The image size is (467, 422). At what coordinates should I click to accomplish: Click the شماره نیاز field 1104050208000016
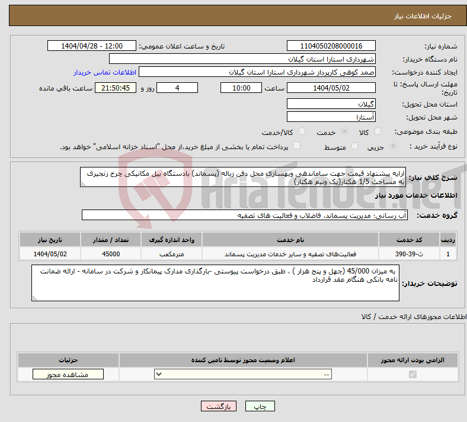click(x=331, y=46)
